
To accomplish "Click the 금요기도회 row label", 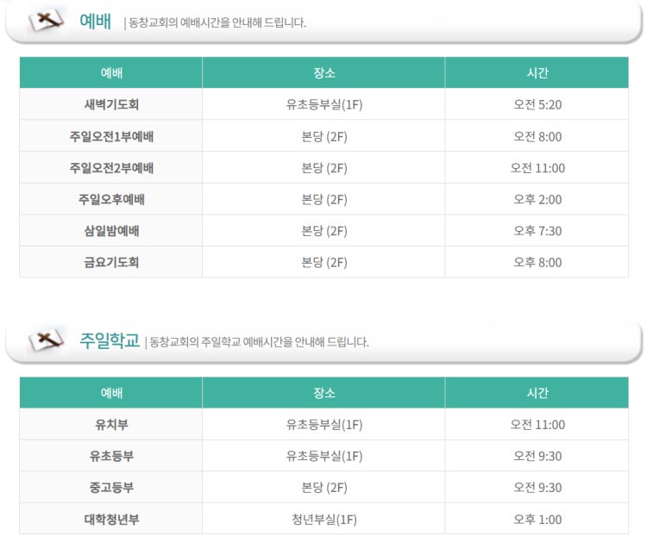I will [x=111, y=262].
